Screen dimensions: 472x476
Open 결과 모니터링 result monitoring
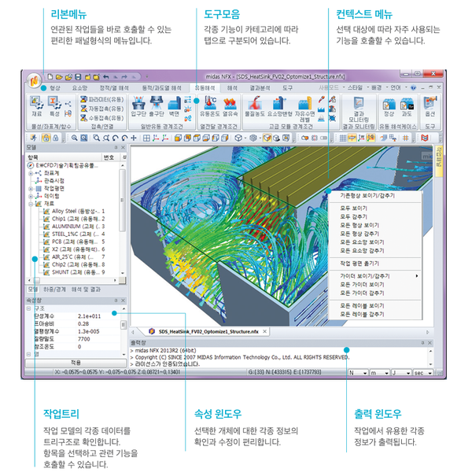(359, 109)
